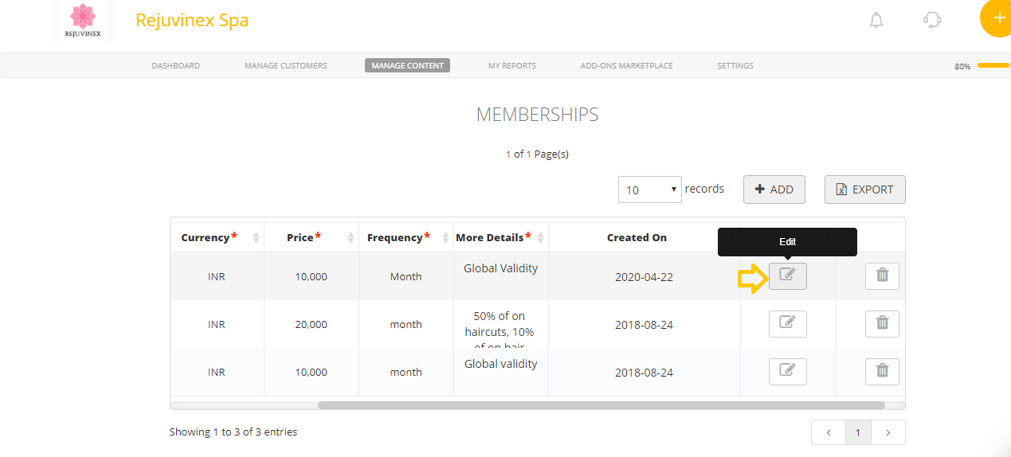Click the table horizontal scrollbar
This screenshot has width=1011, height=457.
[x=602, y=404]
